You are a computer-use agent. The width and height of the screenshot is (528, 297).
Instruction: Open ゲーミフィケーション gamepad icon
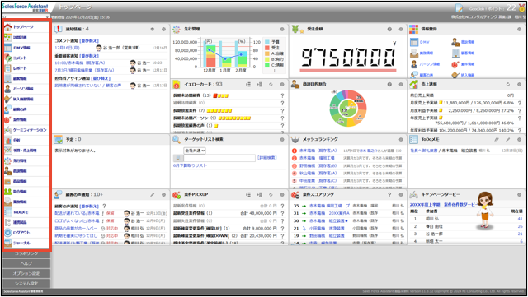8,130
